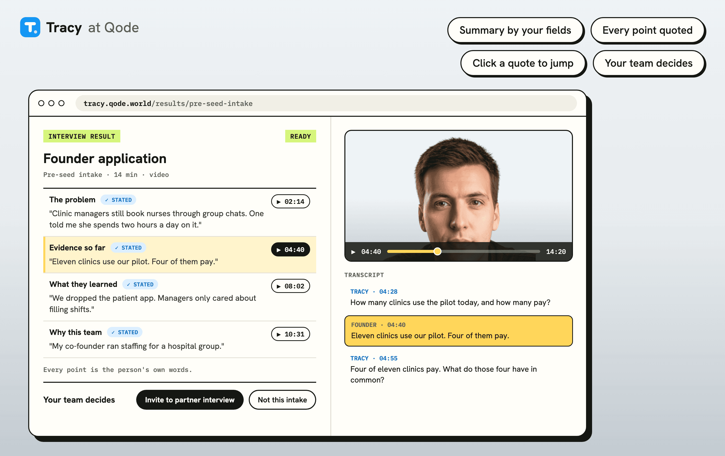
Task: Choose Not this intake
Action: 282,400
